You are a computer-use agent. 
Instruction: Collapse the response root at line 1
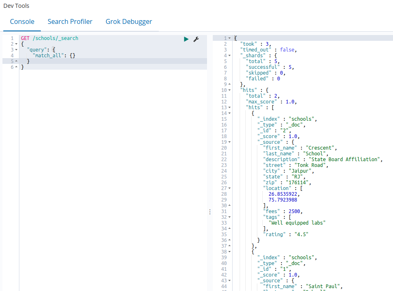coord(229,38)
